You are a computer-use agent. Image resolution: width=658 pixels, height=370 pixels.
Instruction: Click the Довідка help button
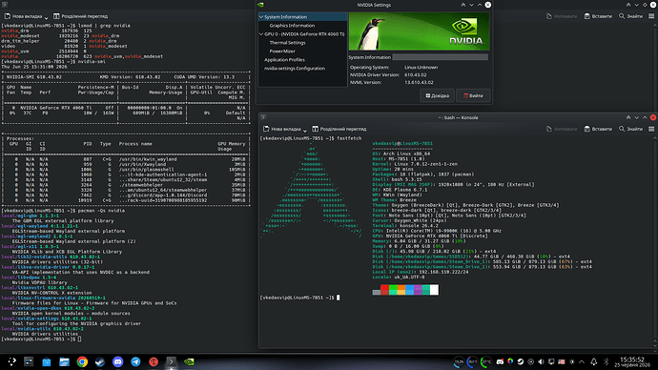(438, 95)
